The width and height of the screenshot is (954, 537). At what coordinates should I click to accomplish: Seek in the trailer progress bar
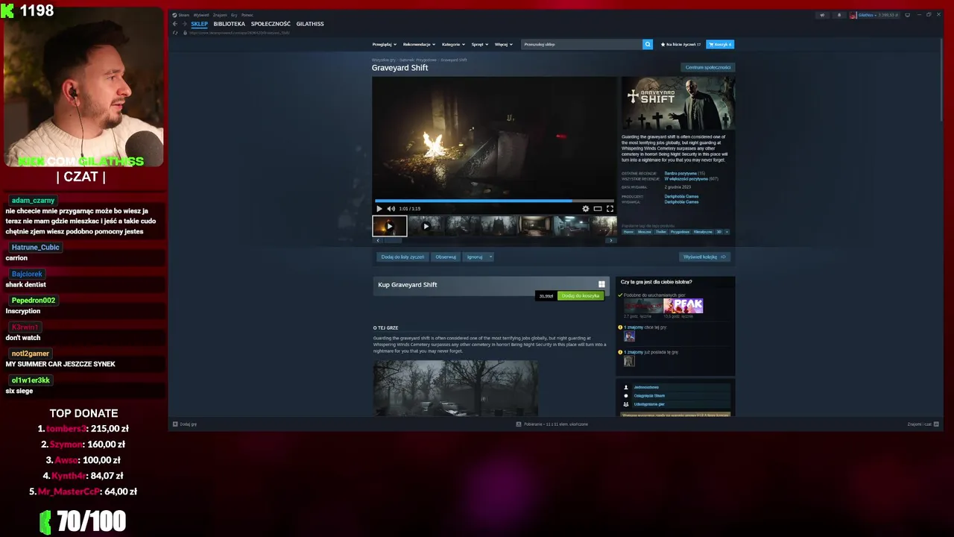494,201
